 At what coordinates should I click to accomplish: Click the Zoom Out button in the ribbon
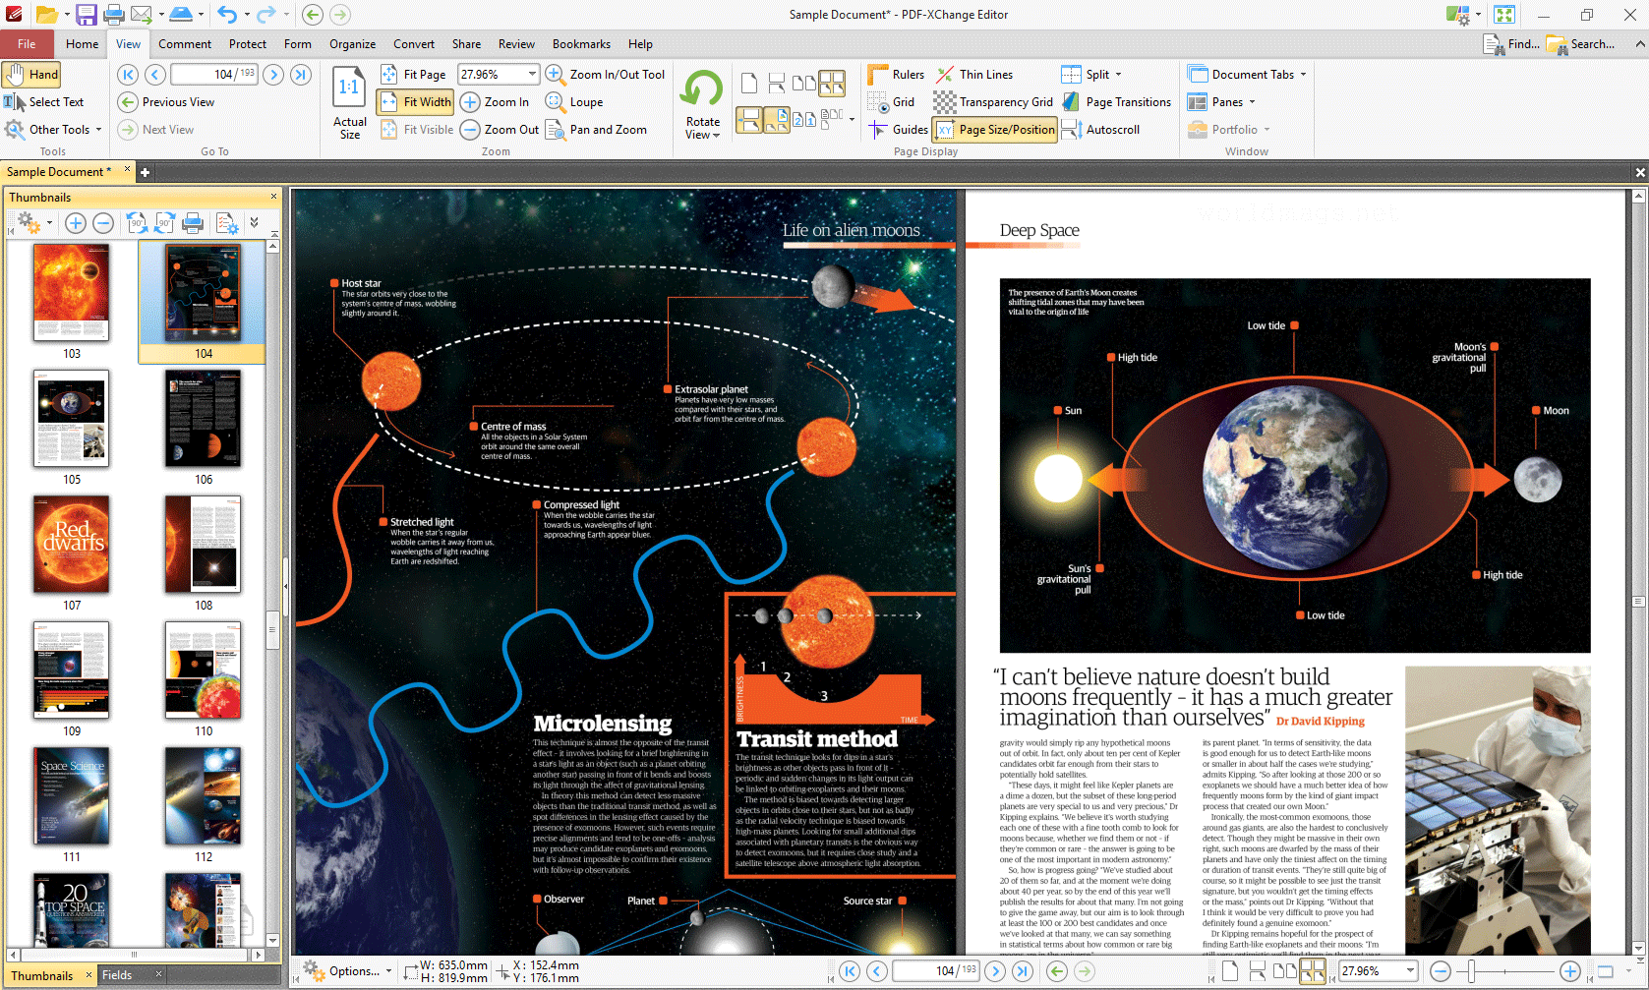(x=500, y=130)
